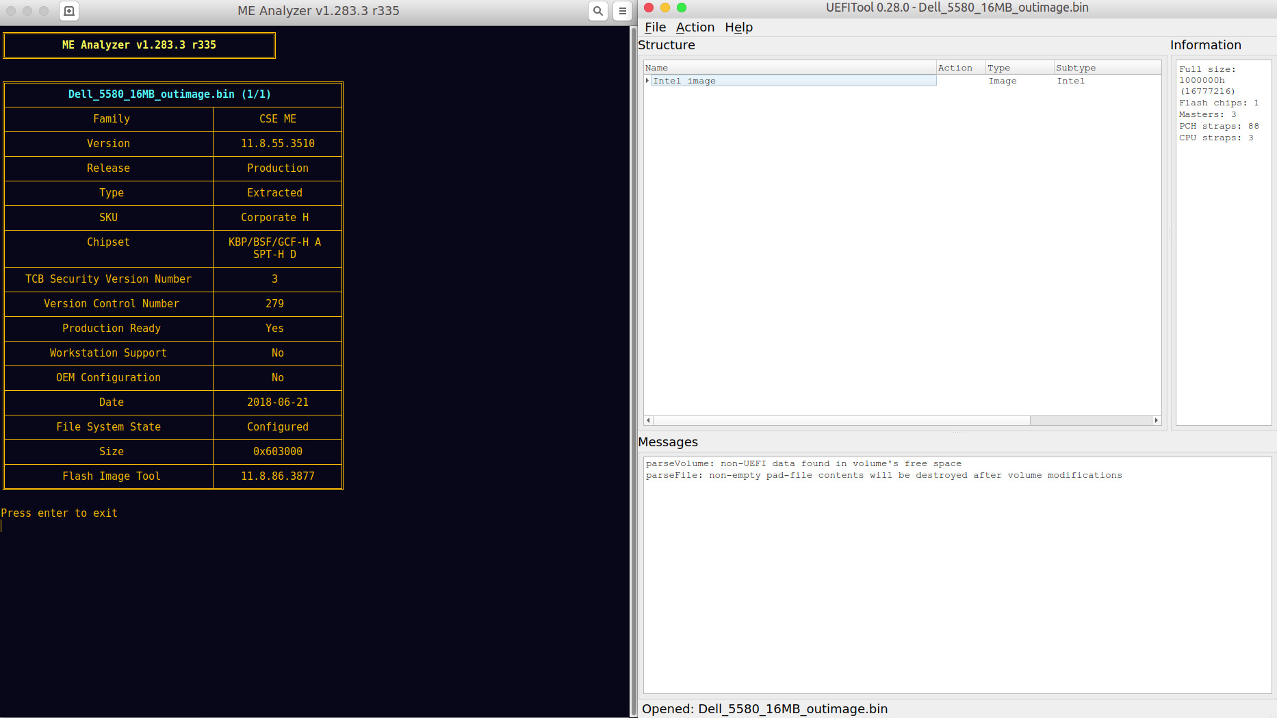Click the Dell_5580_16MB_outimage.bin (1/1) table heading

(x=170, y=94)
